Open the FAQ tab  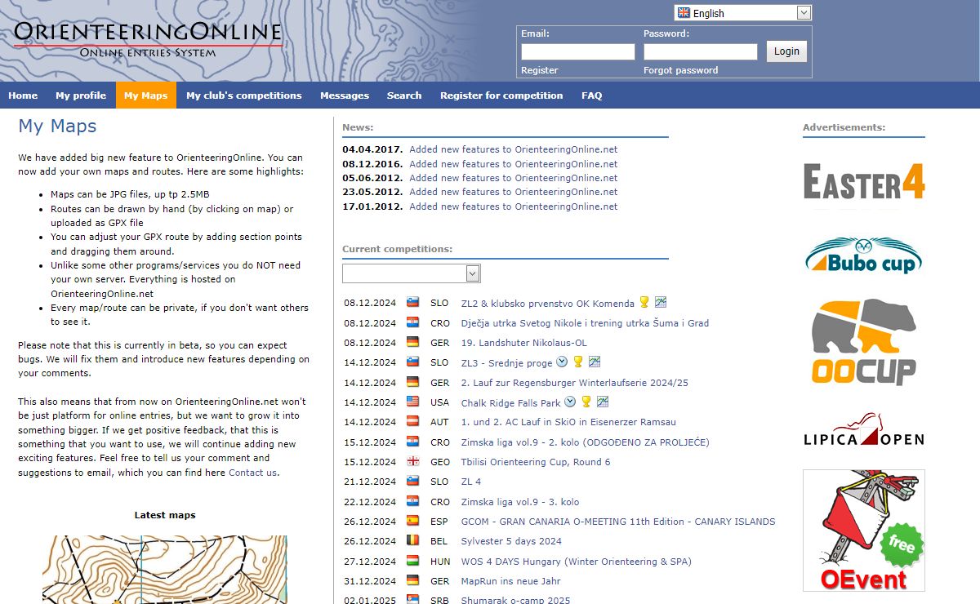(x=592, y=95)
